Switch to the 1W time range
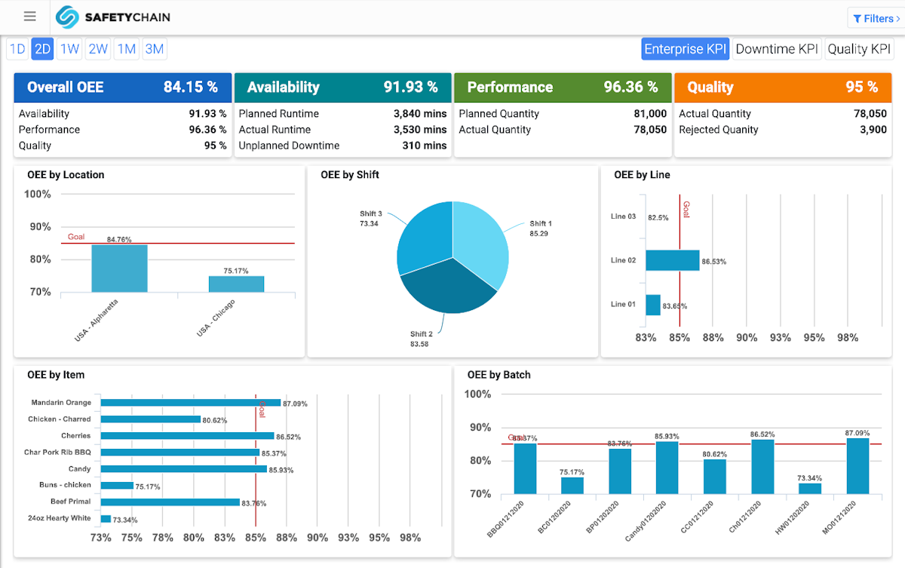This screenshot has width=905, height=568. pos(69,48)
